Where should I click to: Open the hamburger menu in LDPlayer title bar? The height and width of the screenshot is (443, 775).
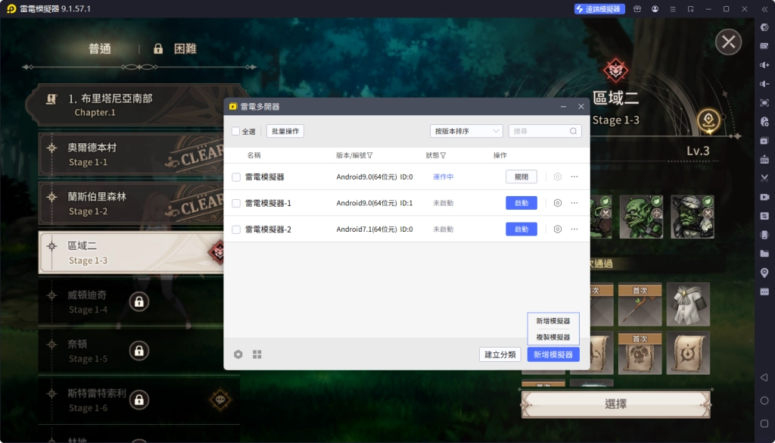(673, 9)
